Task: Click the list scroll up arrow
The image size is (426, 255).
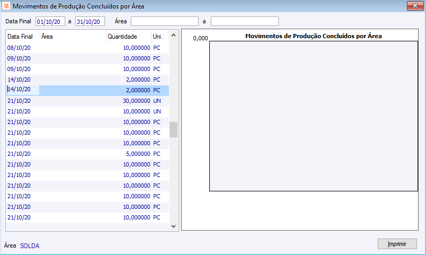Action: point(174,36)
